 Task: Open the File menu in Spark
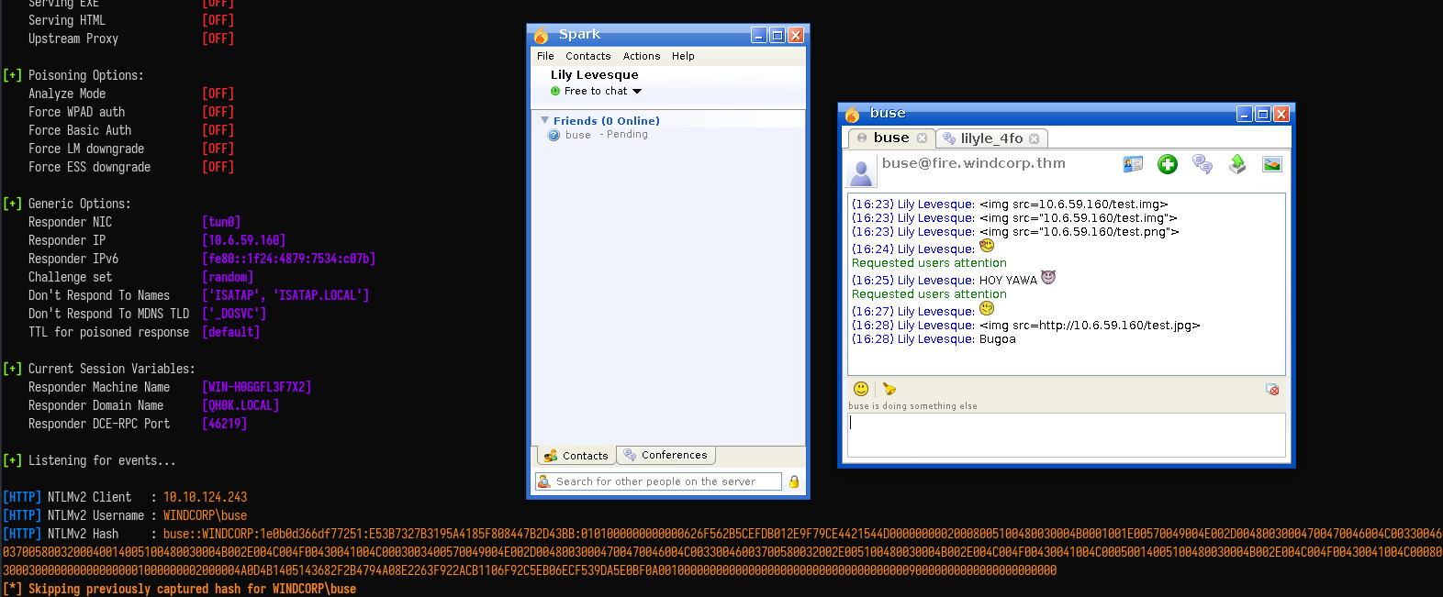pyautogui.click(x=545, y=56)
